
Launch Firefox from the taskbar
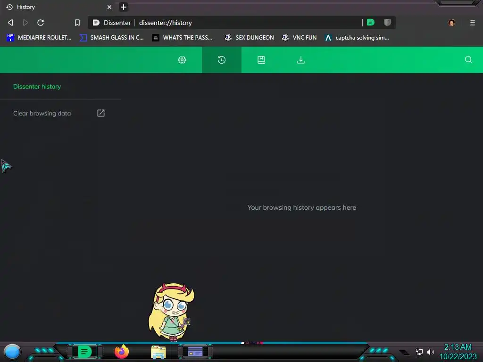[x=122, y=352]
